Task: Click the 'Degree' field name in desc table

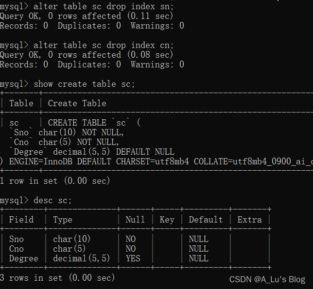Action: [x=23, y=258]
